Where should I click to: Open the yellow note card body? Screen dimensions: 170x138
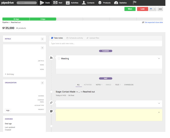(109, 115)
